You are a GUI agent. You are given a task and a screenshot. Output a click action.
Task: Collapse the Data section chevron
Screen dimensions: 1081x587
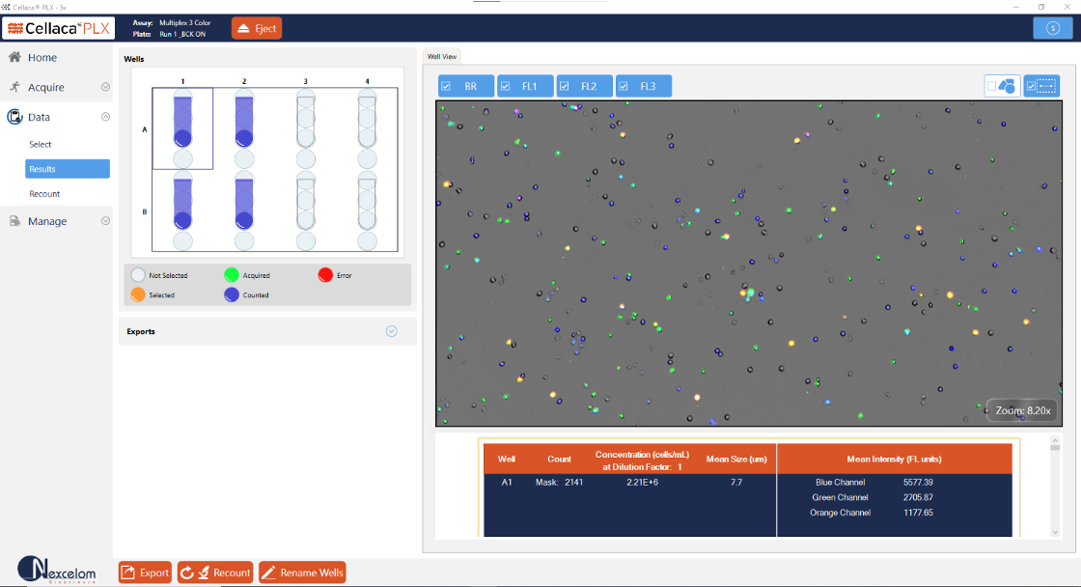(x=105, y=117)
